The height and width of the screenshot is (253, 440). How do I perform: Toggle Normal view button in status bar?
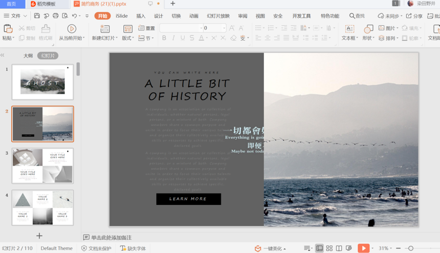319,248
